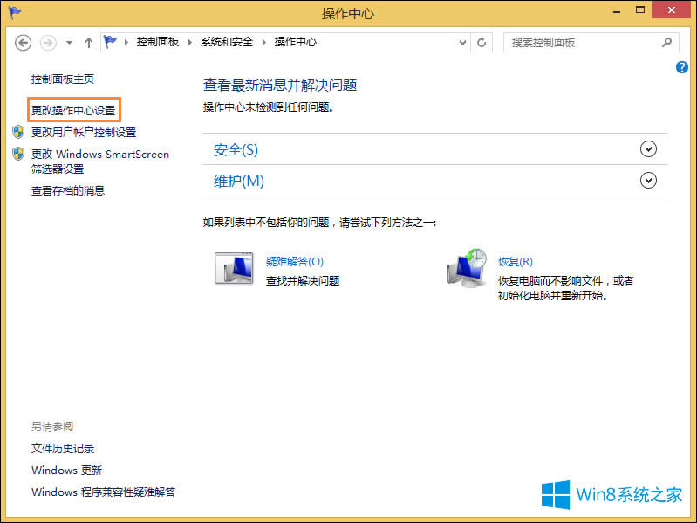
Task: Open 文件历史记录 link
Action: 63,448
